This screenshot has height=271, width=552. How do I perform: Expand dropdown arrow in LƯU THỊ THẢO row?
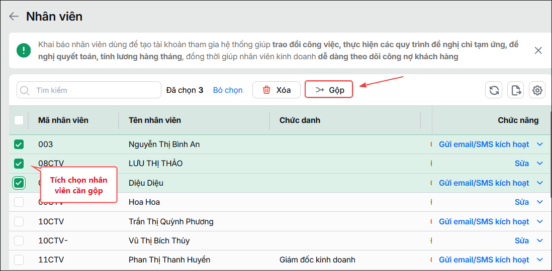[x=540, y=164]
